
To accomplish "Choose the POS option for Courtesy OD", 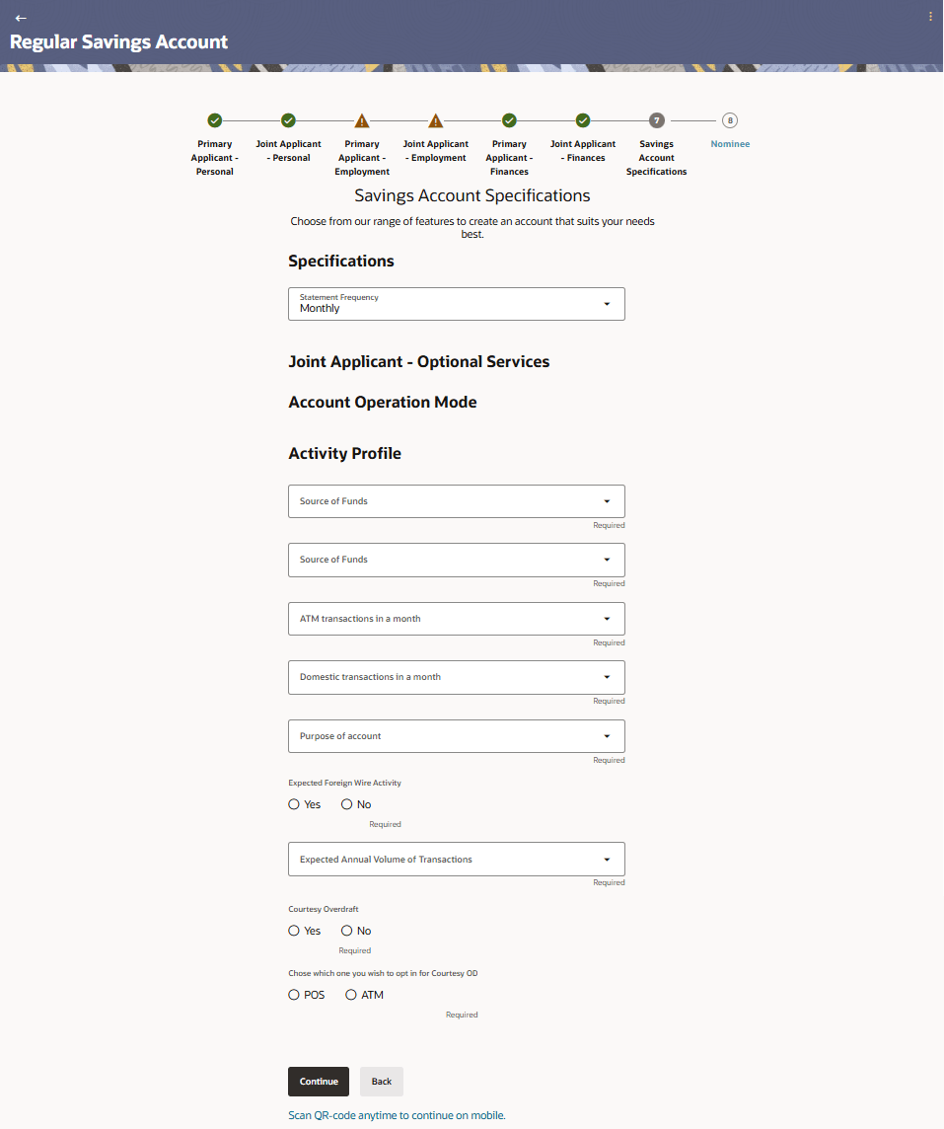I will pyautogui.click(x=294, y=995).
